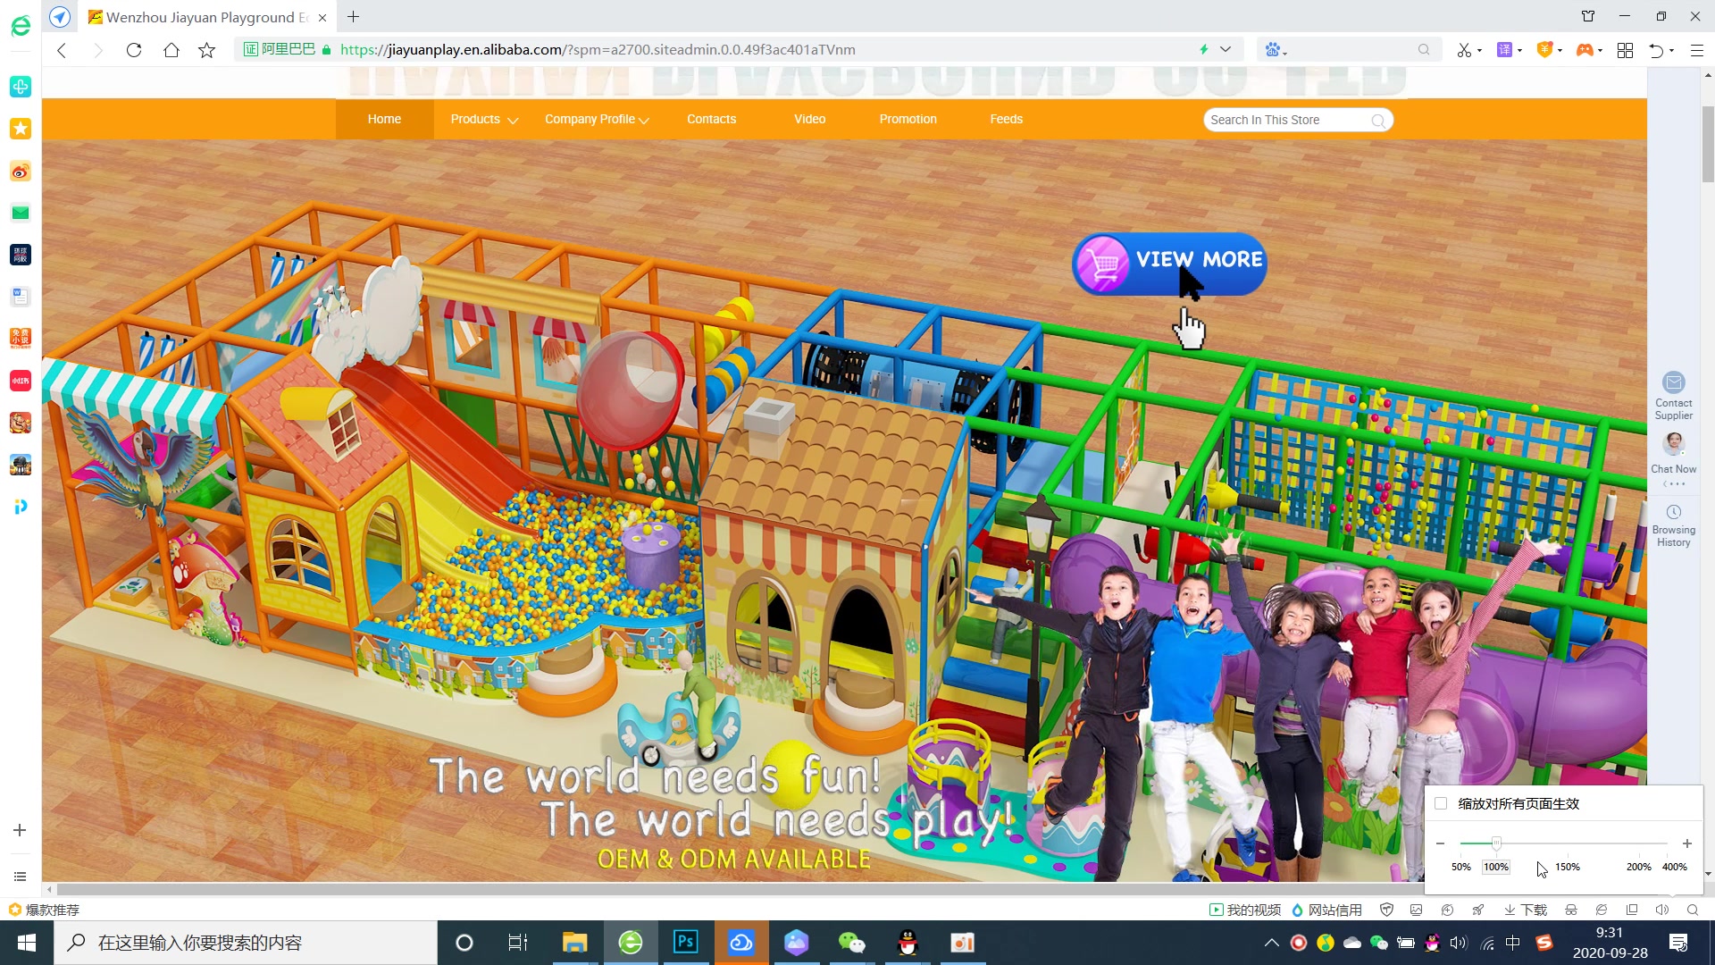Click the zoom-in plus button

(1686, 843)
